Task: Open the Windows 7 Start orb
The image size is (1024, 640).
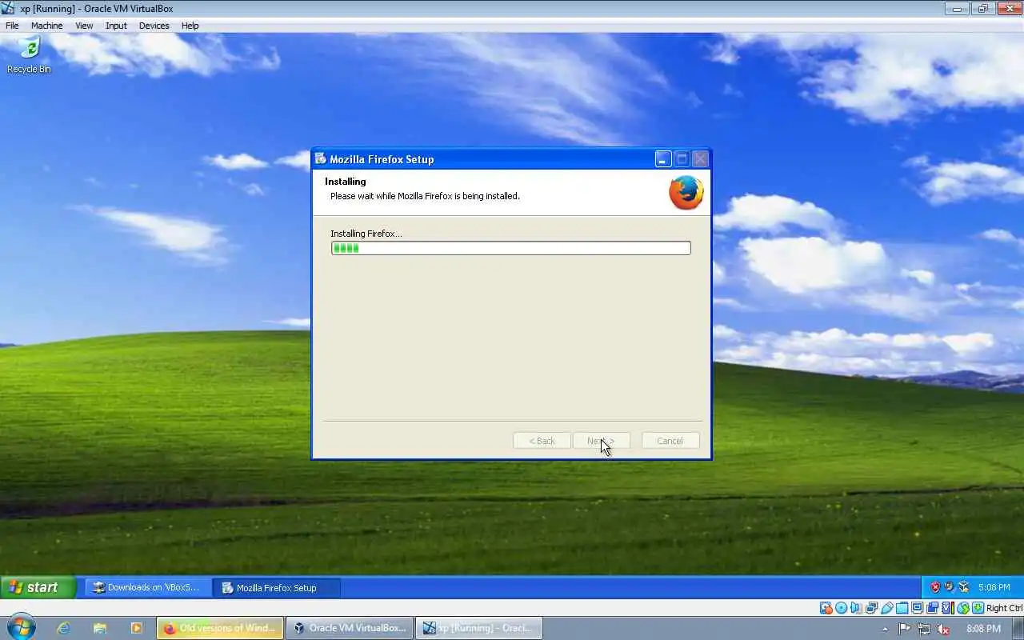Action: (22, 627)
